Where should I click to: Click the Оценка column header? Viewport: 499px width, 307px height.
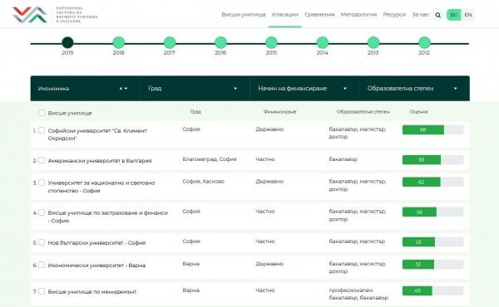pos(418,112)
